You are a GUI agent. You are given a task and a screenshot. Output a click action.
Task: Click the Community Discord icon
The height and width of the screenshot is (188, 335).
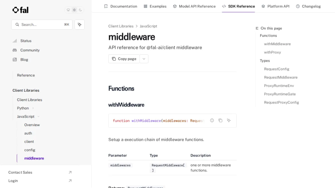coord(15,50)
